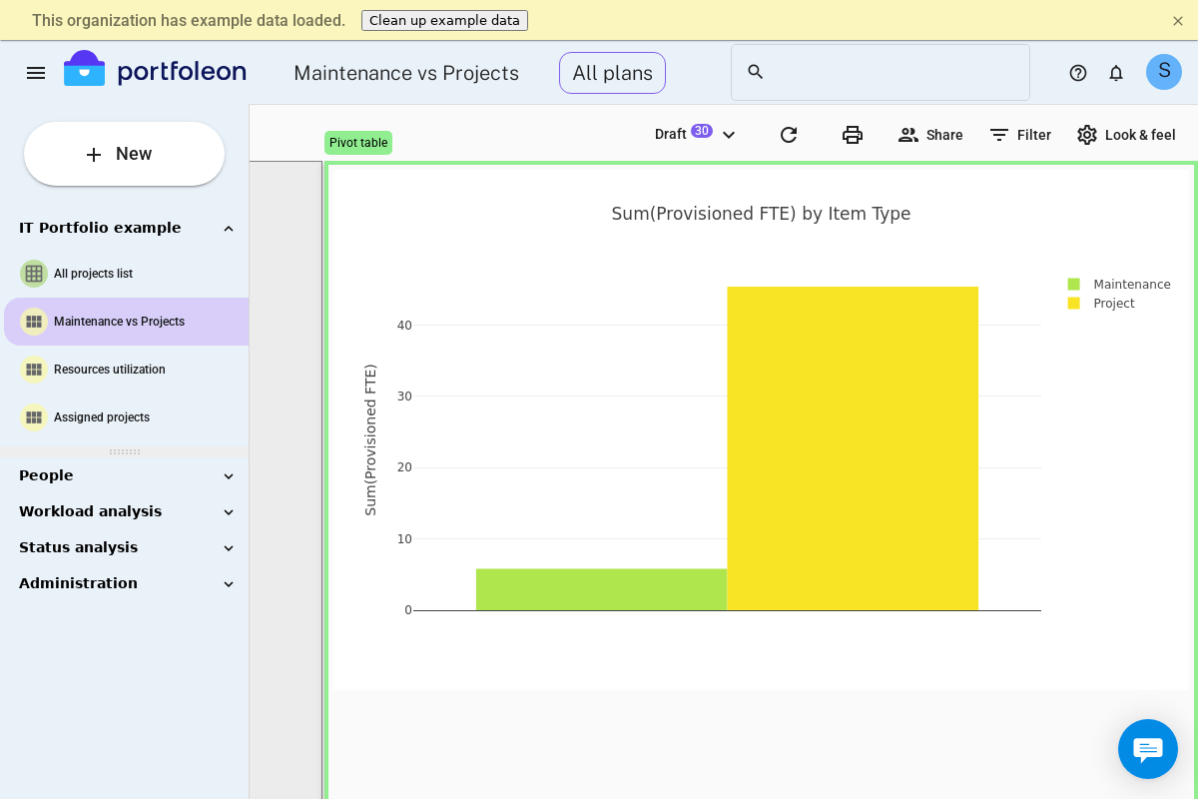Click the Project legend label
This screenshot has height=799, width=1198.
click(x=1114, y=304)
